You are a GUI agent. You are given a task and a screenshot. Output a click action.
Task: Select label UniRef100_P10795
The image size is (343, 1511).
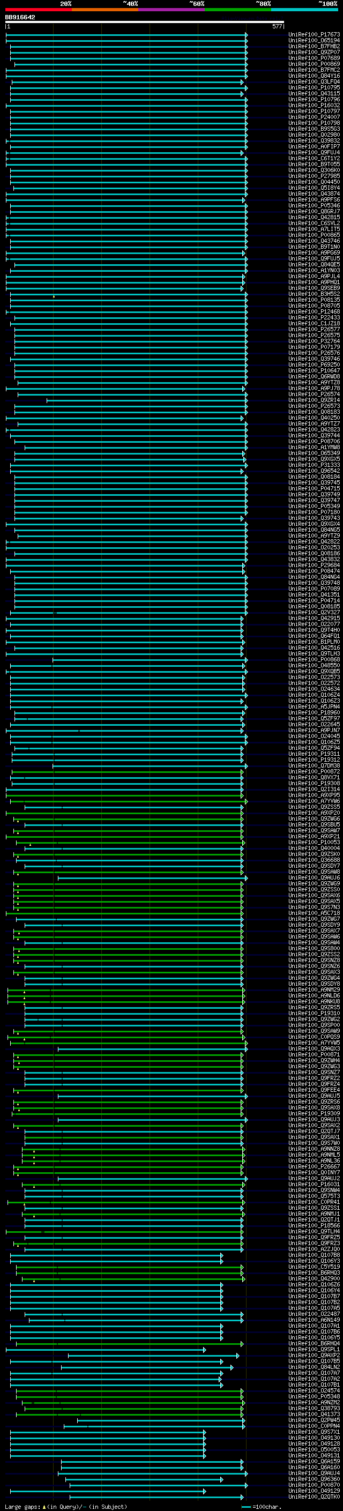(x=314, y=87)
